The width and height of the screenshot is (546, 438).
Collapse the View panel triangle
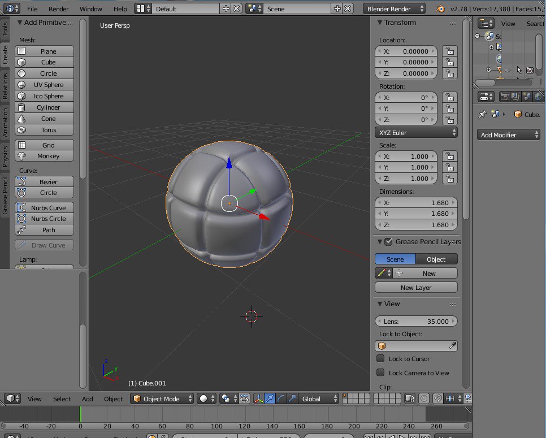click(380, 304)
